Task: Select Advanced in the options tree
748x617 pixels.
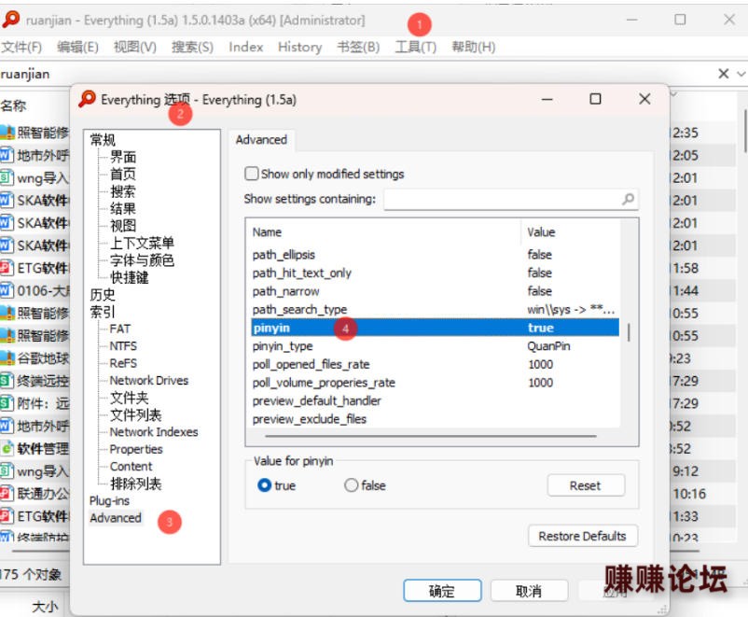Action: 116,518
